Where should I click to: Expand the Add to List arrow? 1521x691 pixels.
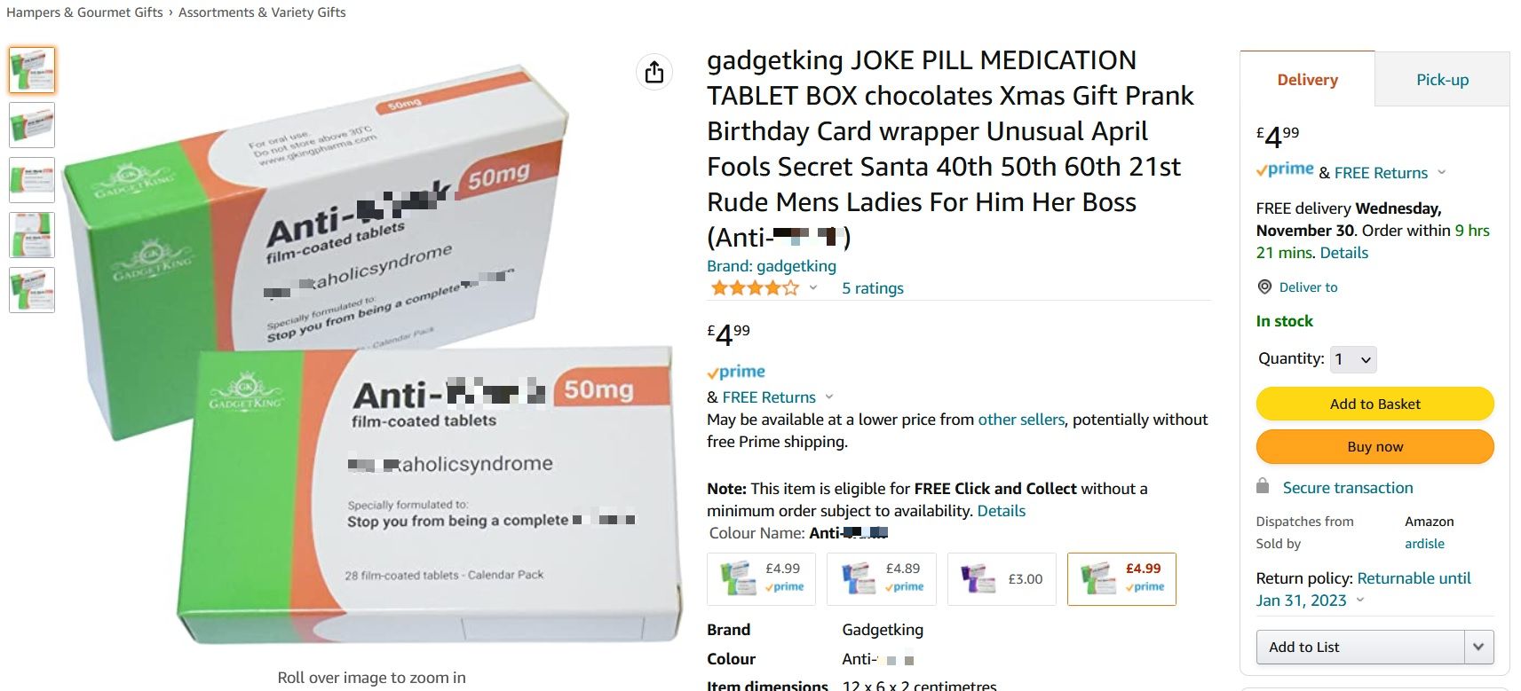(x=1478, y=647)
